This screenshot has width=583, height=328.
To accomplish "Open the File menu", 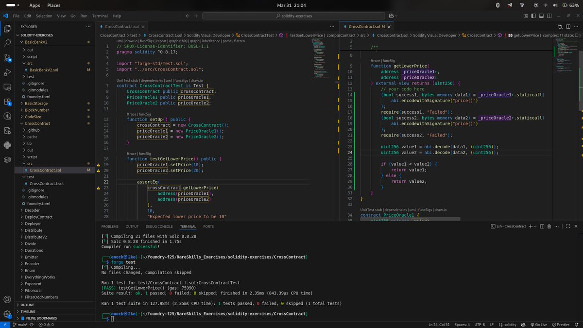I will pyautogui.click(x=16, y=16).
